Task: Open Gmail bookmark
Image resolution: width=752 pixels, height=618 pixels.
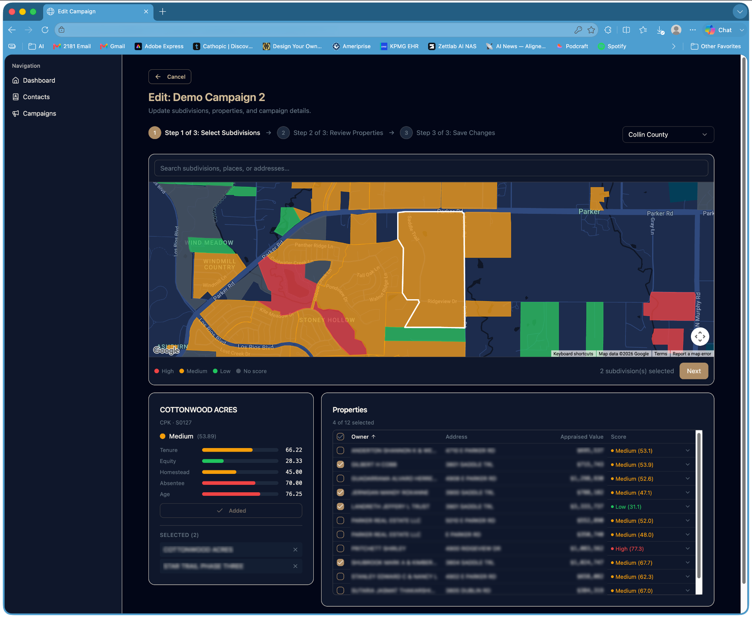Action: [x=112, y=46]
